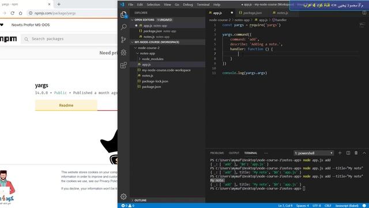Close the yargs - npm browser tab
The image size is (369, 208).
(49, 4)
